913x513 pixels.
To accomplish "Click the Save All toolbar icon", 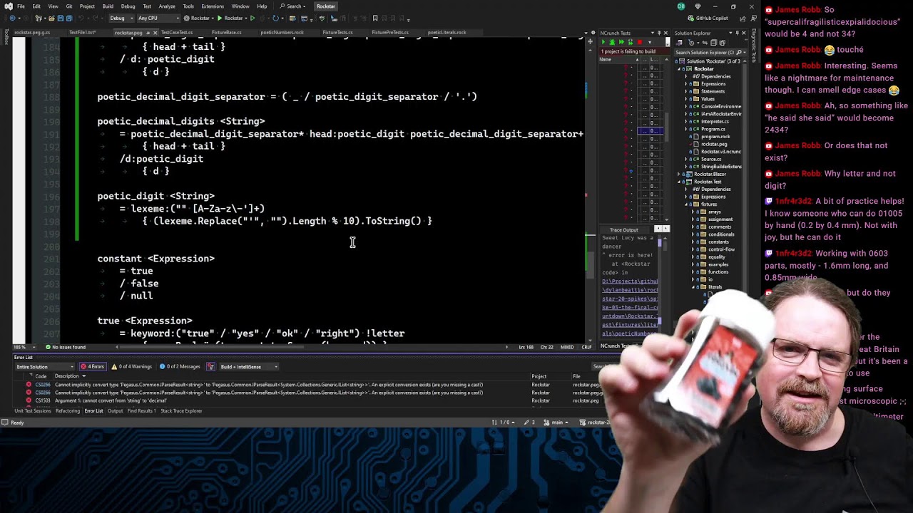I will coord(68,18).
